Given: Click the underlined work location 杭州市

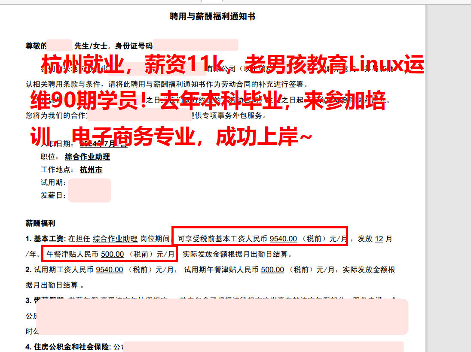Looking at the screenshot, I should 91,170.
